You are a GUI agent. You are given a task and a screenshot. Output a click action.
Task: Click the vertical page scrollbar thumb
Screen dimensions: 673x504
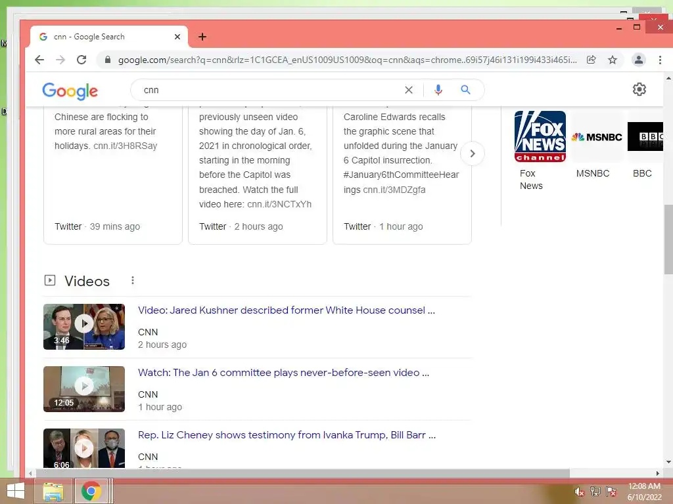coord(668,239)
